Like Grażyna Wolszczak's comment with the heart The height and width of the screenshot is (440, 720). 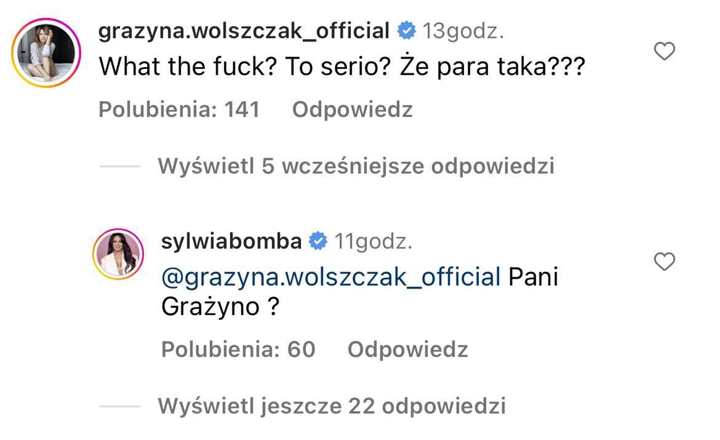point(664,52)
